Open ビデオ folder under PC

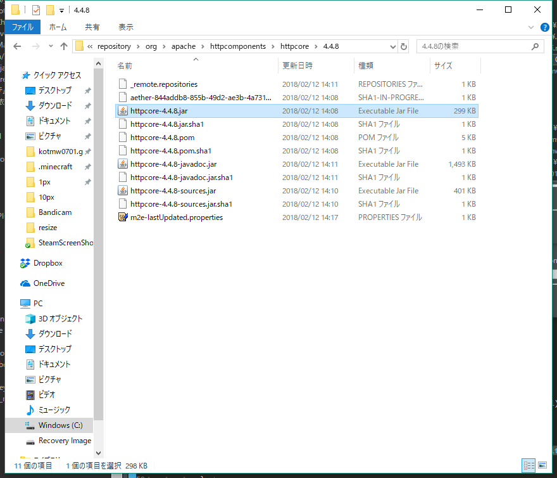click(x=47, y=394)
